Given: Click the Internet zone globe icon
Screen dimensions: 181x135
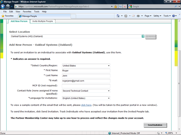Looking at the screenshot, I should coord(110,133).
